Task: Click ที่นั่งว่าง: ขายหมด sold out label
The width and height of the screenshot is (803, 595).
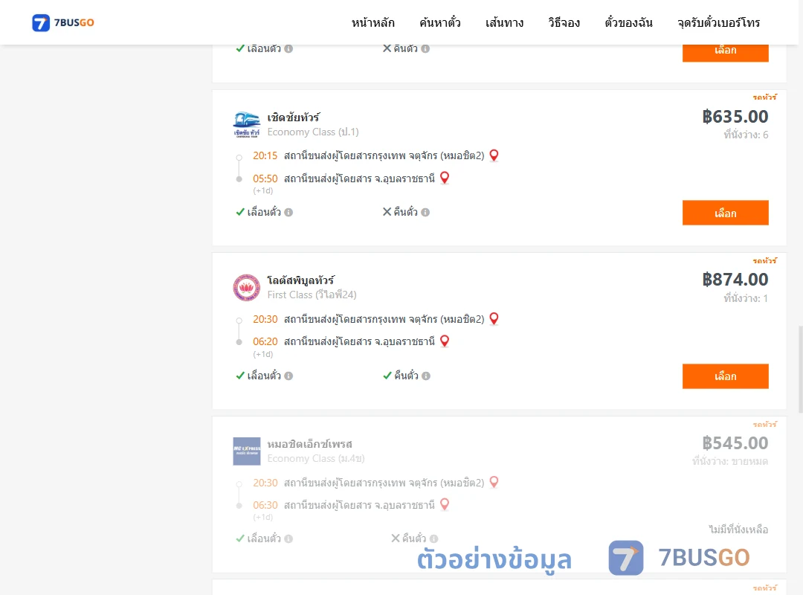Action: pos(730,461)
